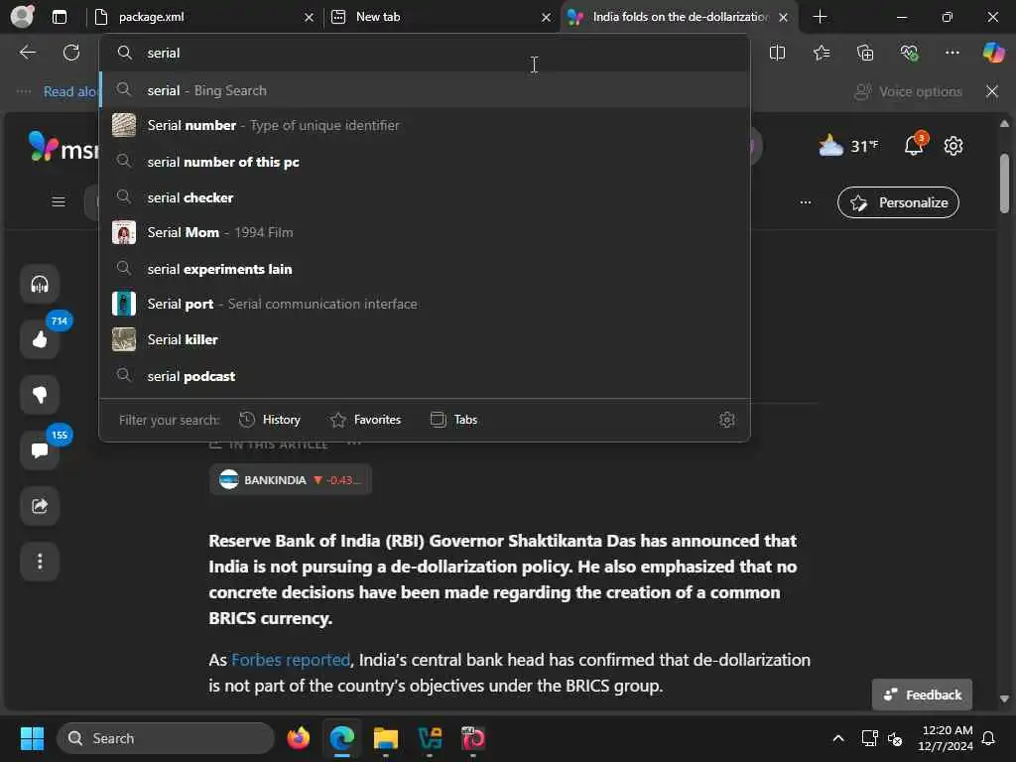Launch Firefox from the taskbar

pos(298,738)
